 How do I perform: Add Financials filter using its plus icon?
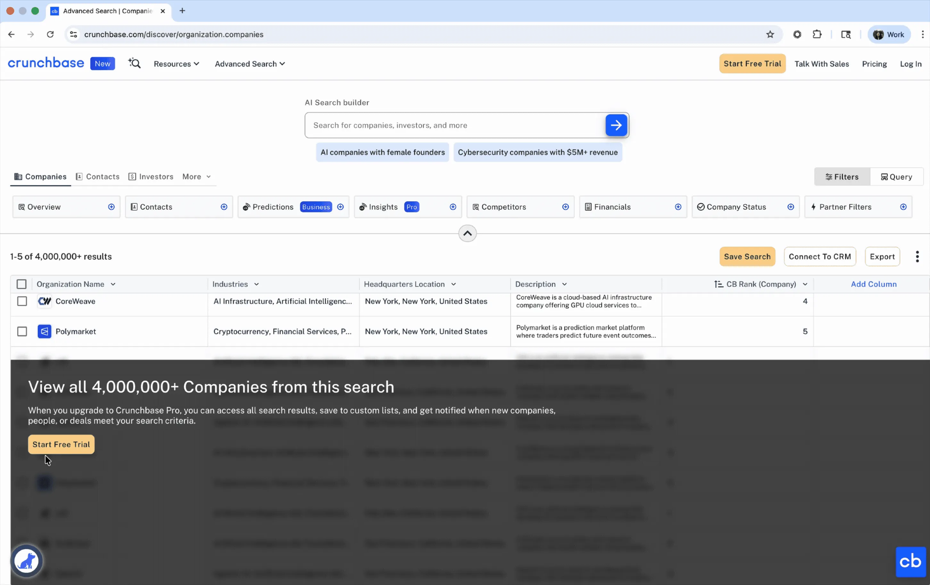pos(678,207)
